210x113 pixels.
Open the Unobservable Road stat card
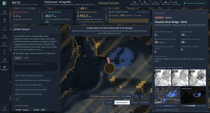(x=90, y=17)
